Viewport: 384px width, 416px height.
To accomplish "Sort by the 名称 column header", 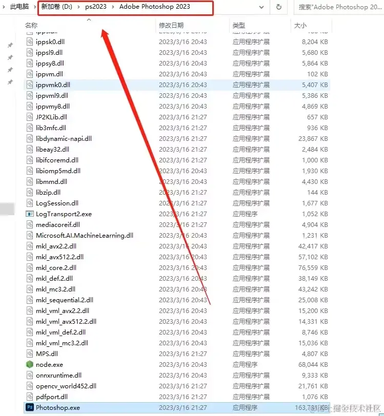I will (31, 25).
